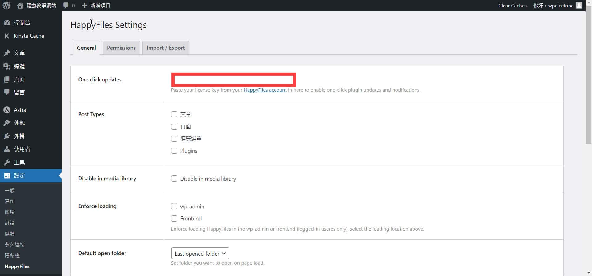Screen dimensions: 592x276
Task: Click the Kinsta Cache K icon
Action: (x=7, y=36)
